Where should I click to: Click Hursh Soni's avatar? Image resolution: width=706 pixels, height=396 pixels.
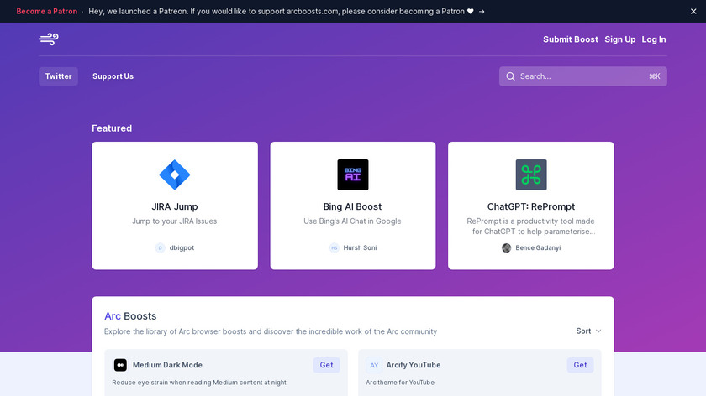click(x=335, y=247)
